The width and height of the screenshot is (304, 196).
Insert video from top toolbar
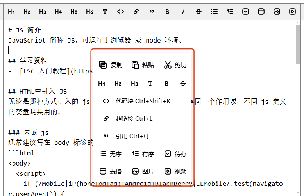(x=292, y=12)
